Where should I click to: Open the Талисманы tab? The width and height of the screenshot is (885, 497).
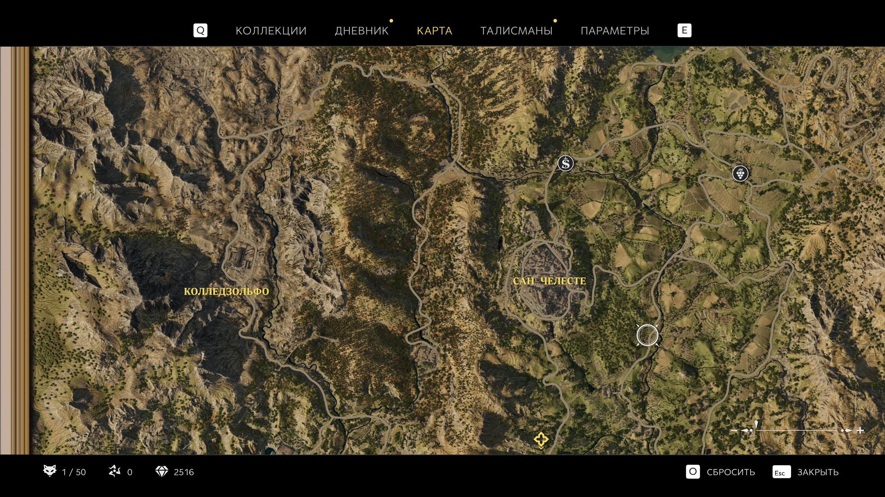click(516, 31)
